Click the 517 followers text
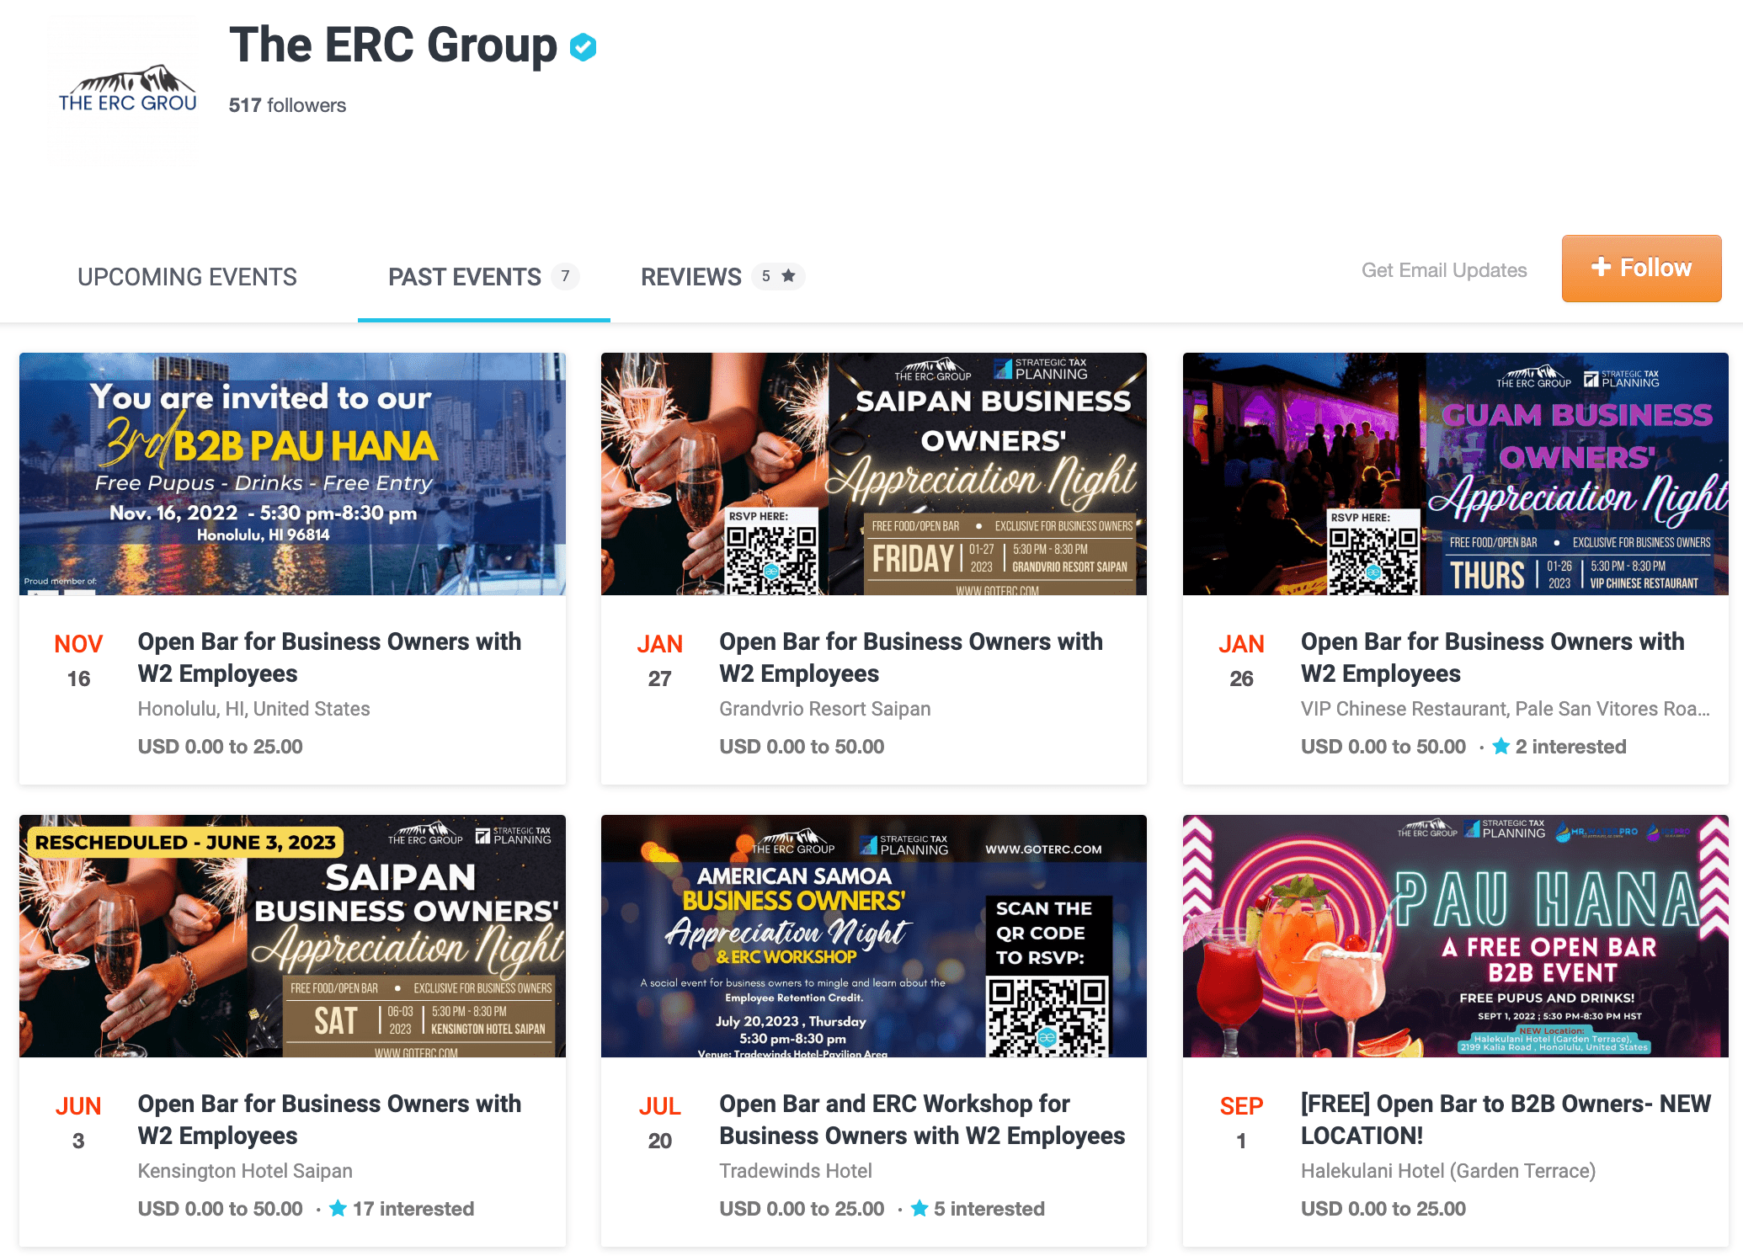This screenshot has height=1256, width=1743. click(x=287, y=105)
